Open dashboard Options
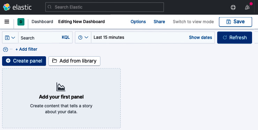The width and height of the screenshot is (258, 130). [x=138, y=22]
